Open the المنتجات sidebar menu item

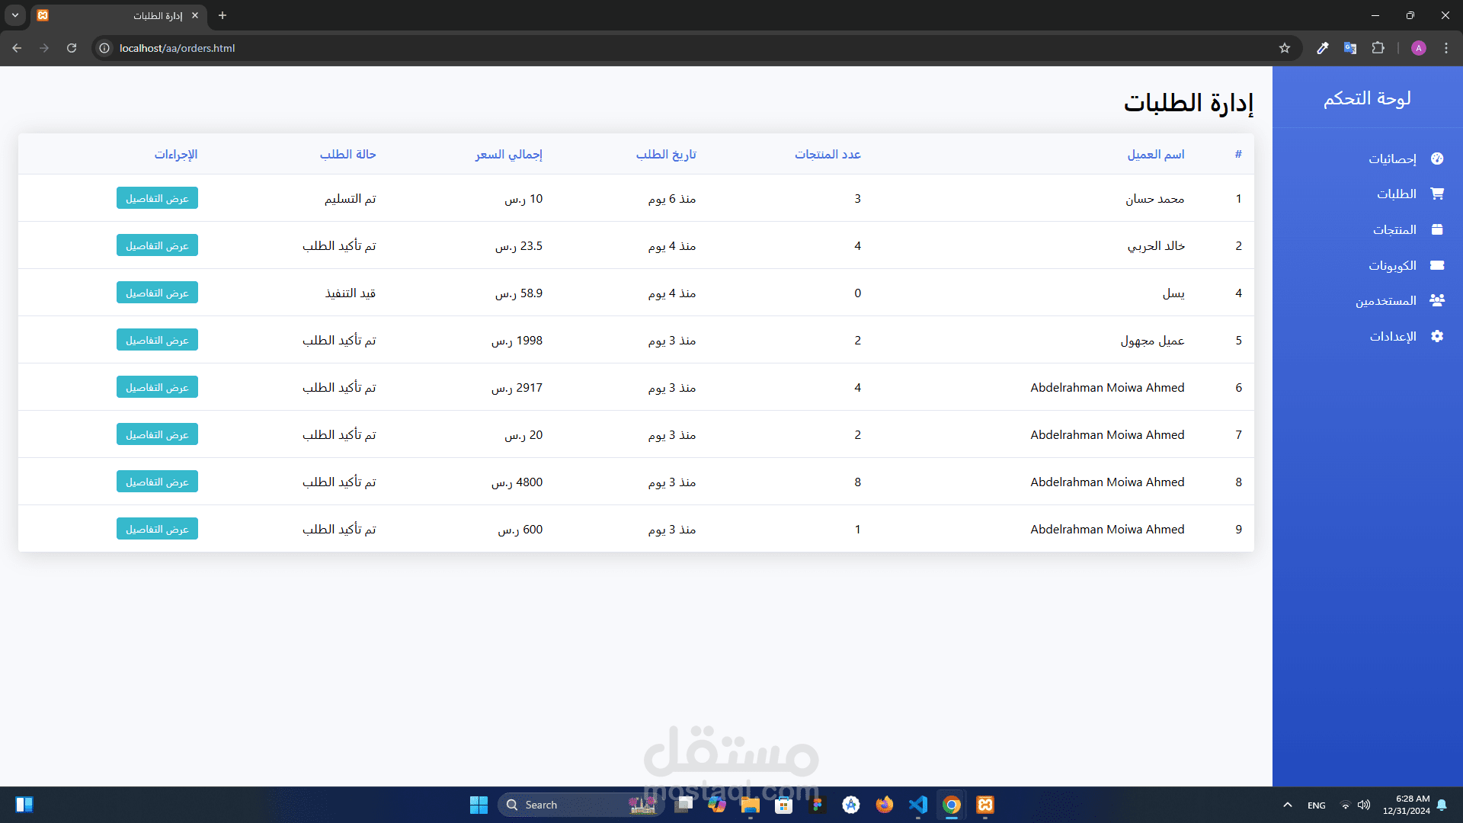(x=1394, y=229)
